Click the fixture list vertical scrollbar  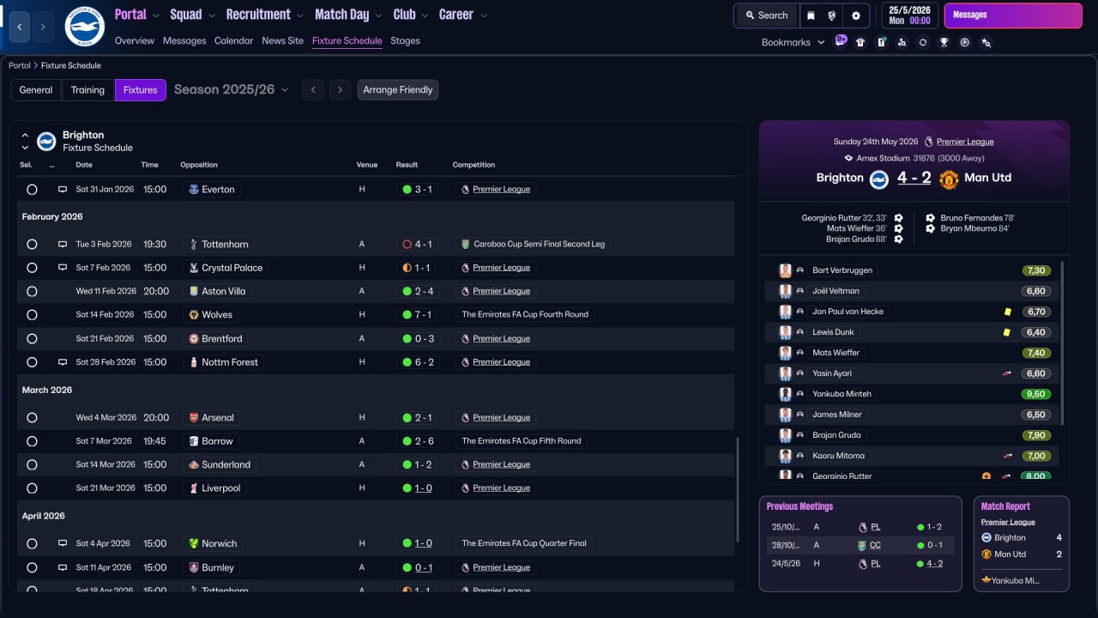737,489
